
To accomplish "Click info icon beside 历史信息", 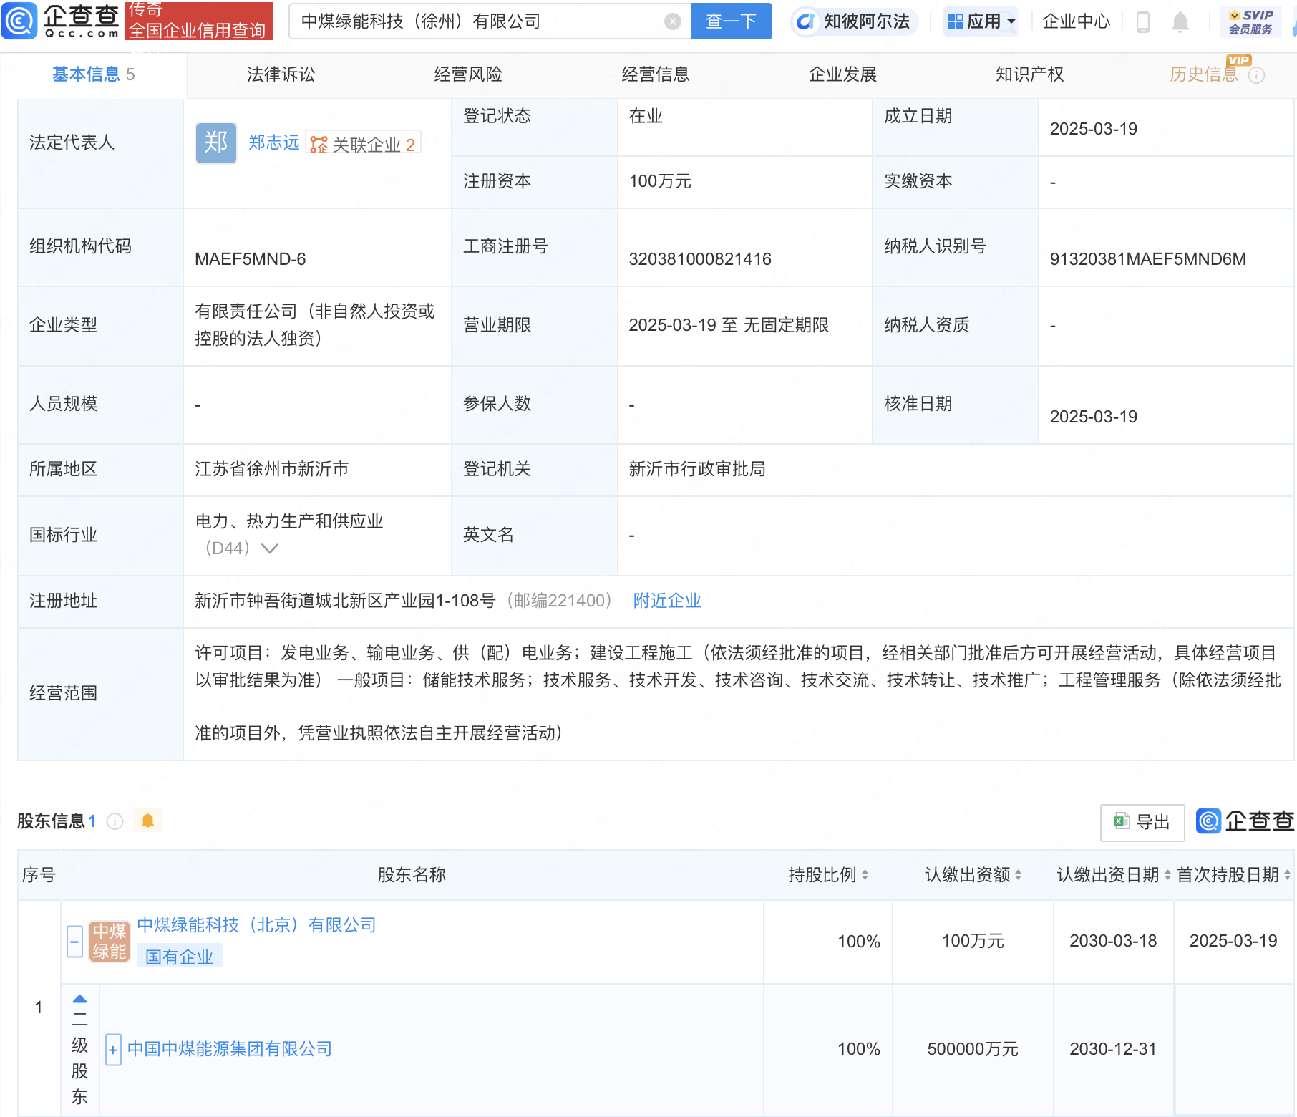I will tap(1257, 75).
